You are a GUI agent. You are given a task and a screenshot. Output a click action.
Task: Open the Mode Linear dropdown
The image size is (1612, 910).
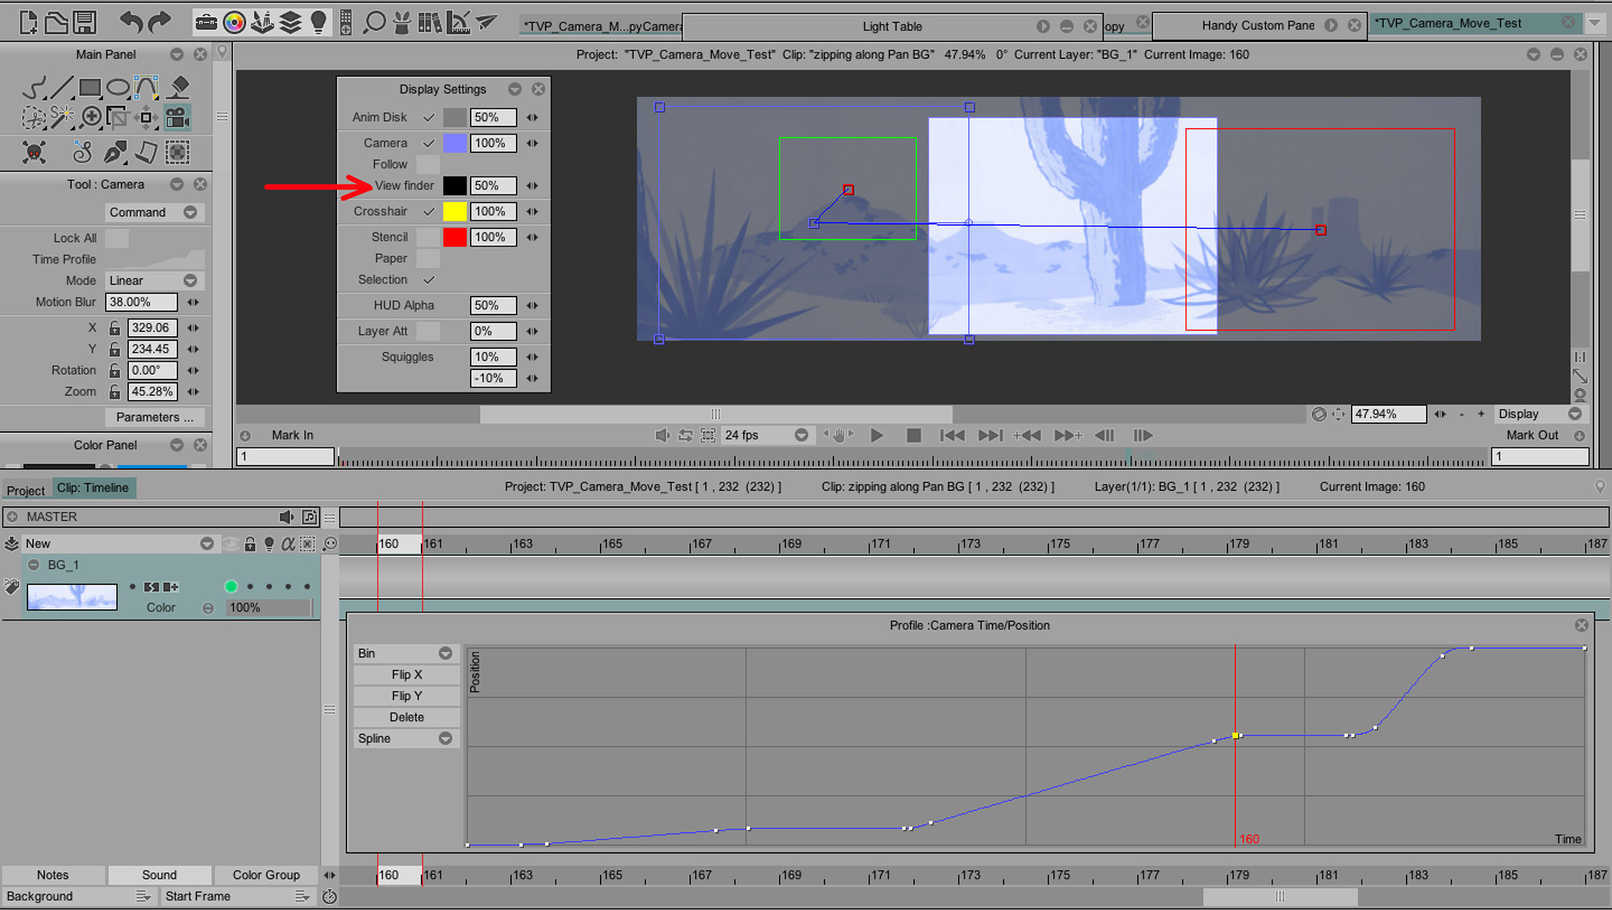click(x=154, y=281)
